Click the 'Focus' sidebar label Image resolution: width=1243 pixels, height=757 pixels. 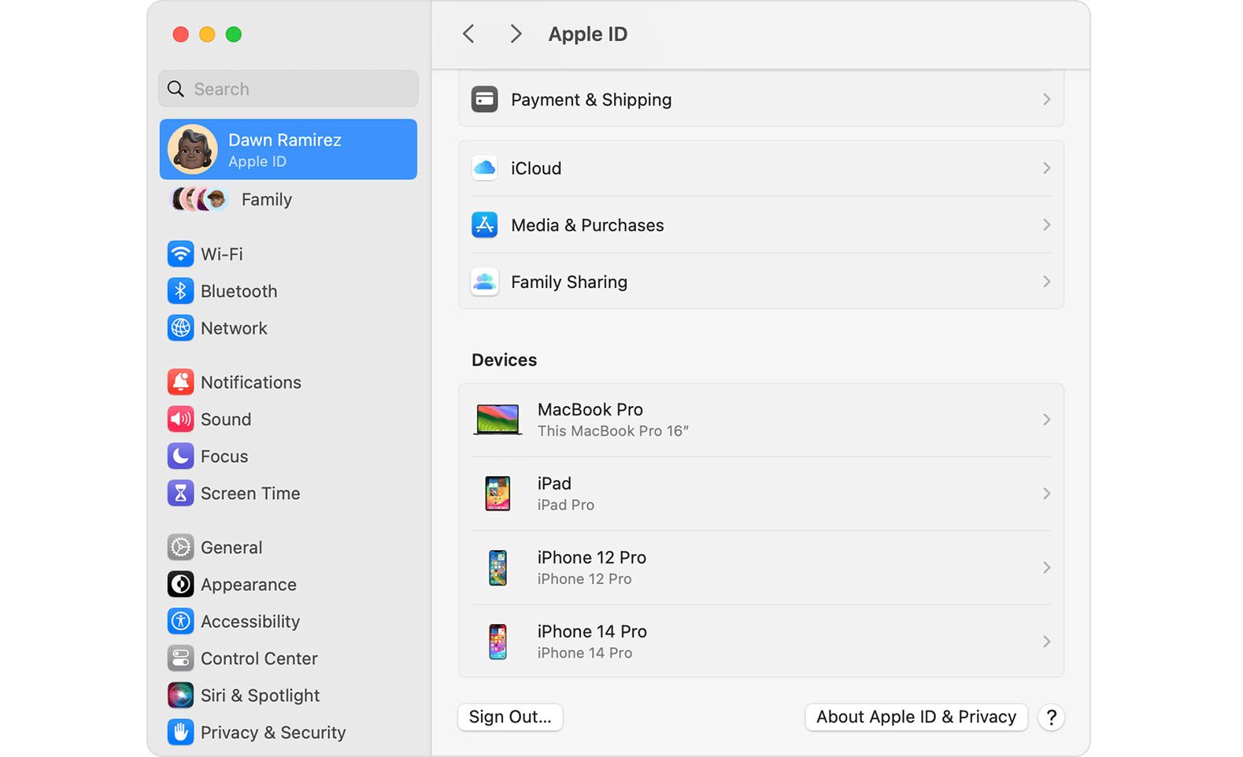224,456
